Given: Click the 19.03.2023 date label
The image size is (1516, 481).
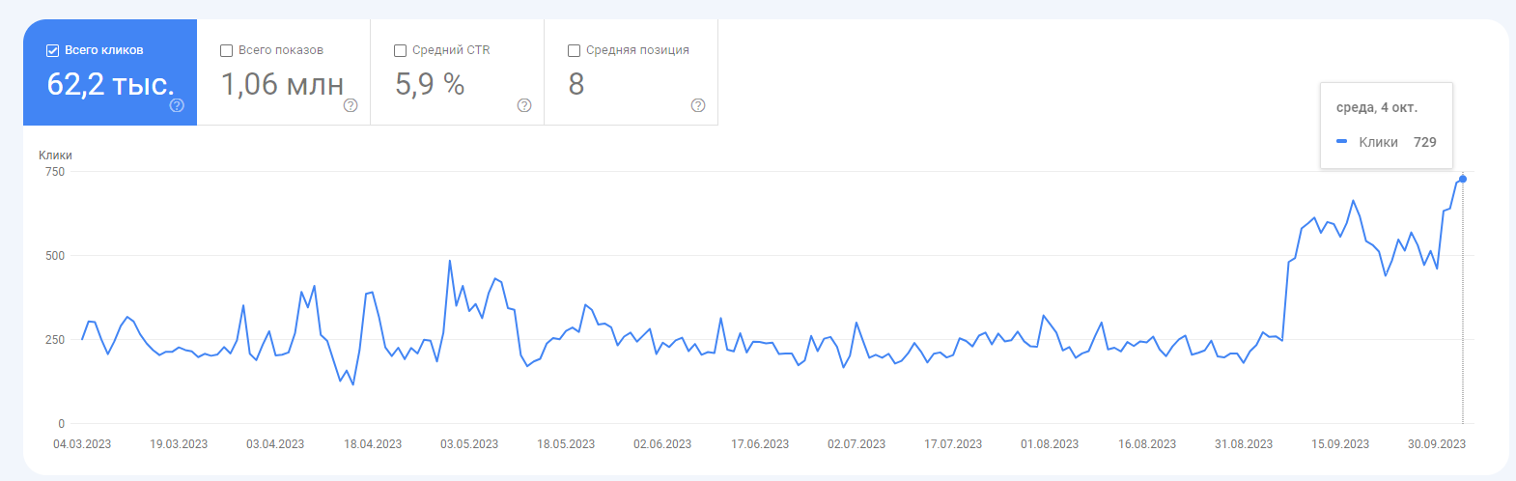Looking at the screenshot, I should [179, 444].
